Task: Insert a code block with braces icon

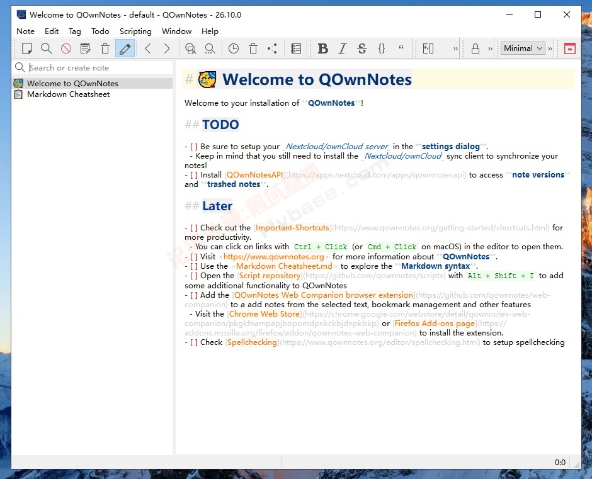Action: tap(382, 48)
